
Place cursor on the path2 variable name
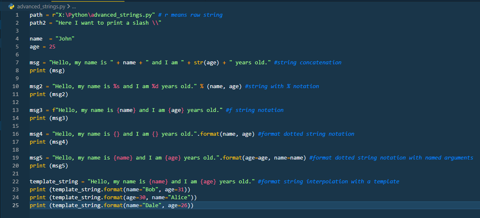[x=38, y=23]
